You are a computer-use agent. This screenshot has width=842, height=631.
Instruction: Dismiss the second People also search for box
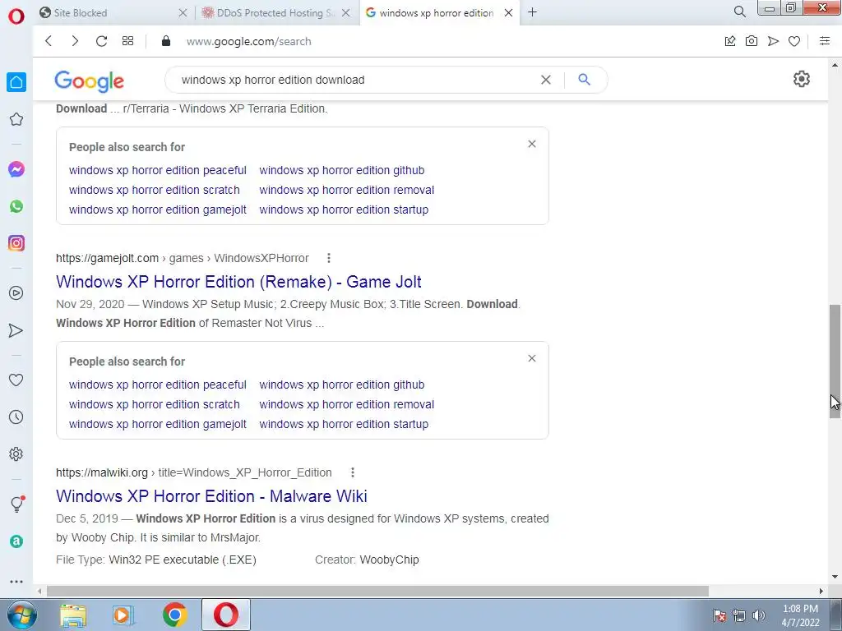(x=532, y=358)
